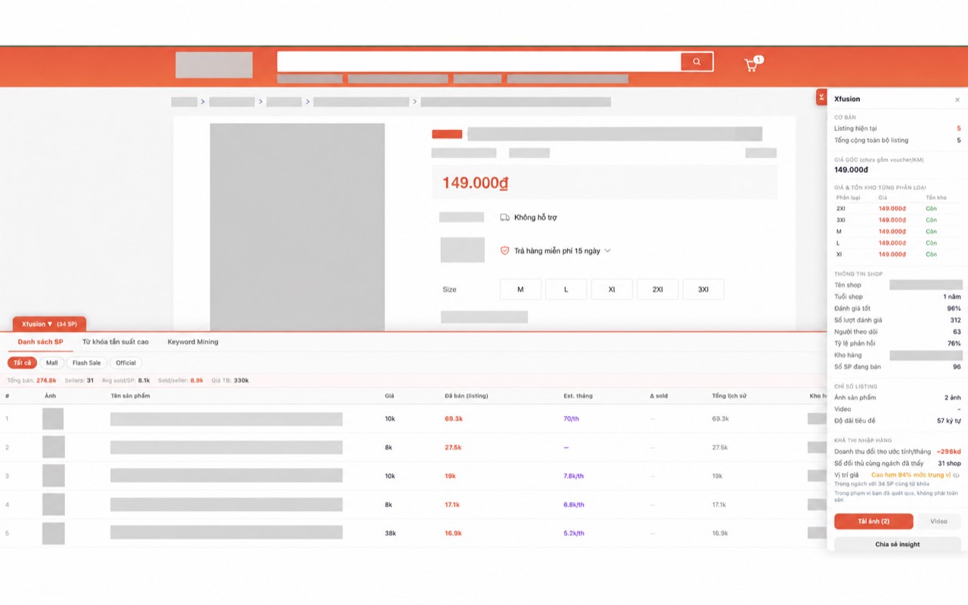The width and height of the screenshot is (968, 605).
Task: Click the 69.3k sold value in row 1
Action: 454,419
